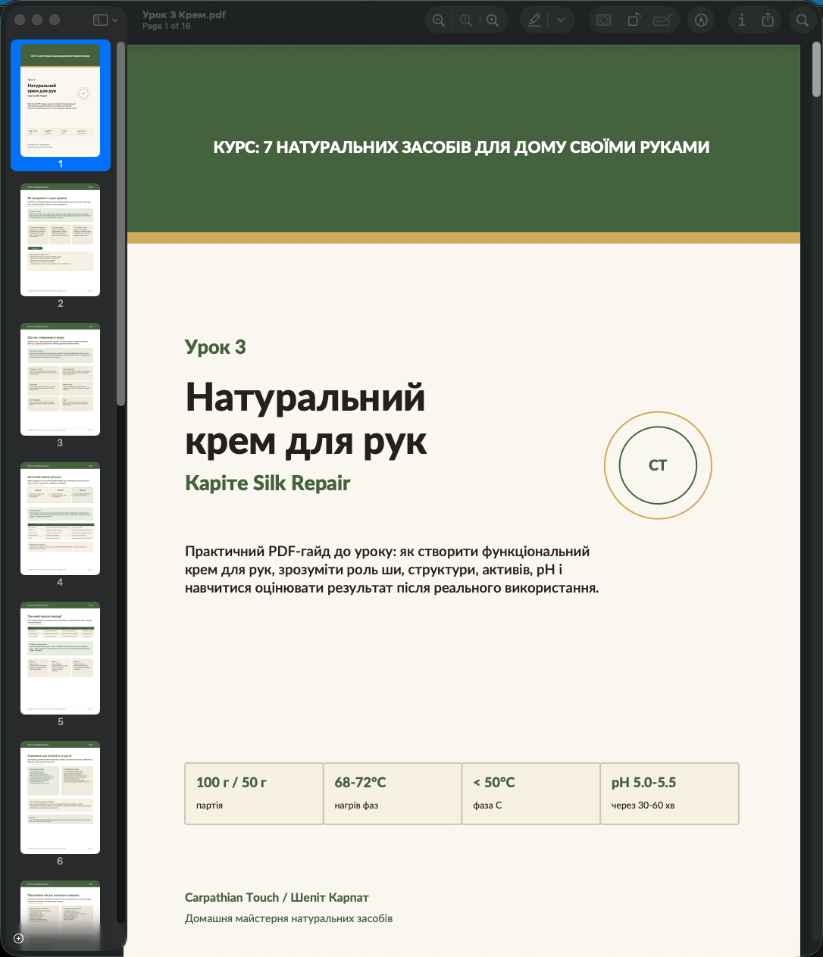Expand the sidebar view options chevron
This screenshot has width=823, height=957.
pos(115,20)
